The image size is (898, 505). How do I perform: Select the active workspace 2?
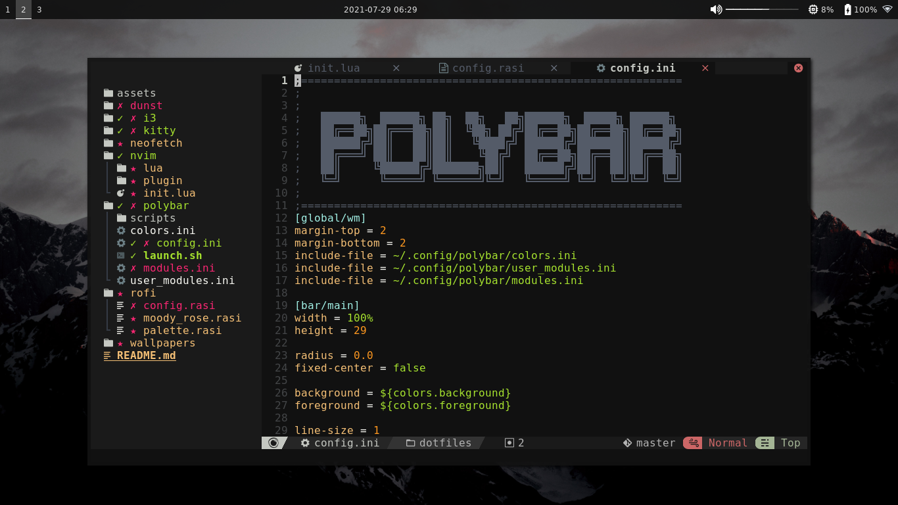click(x=24, y=10)
